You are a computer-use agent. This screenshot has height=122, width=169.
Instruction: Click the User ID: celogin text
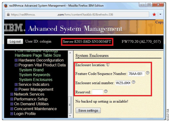click(x=38, y=41)
